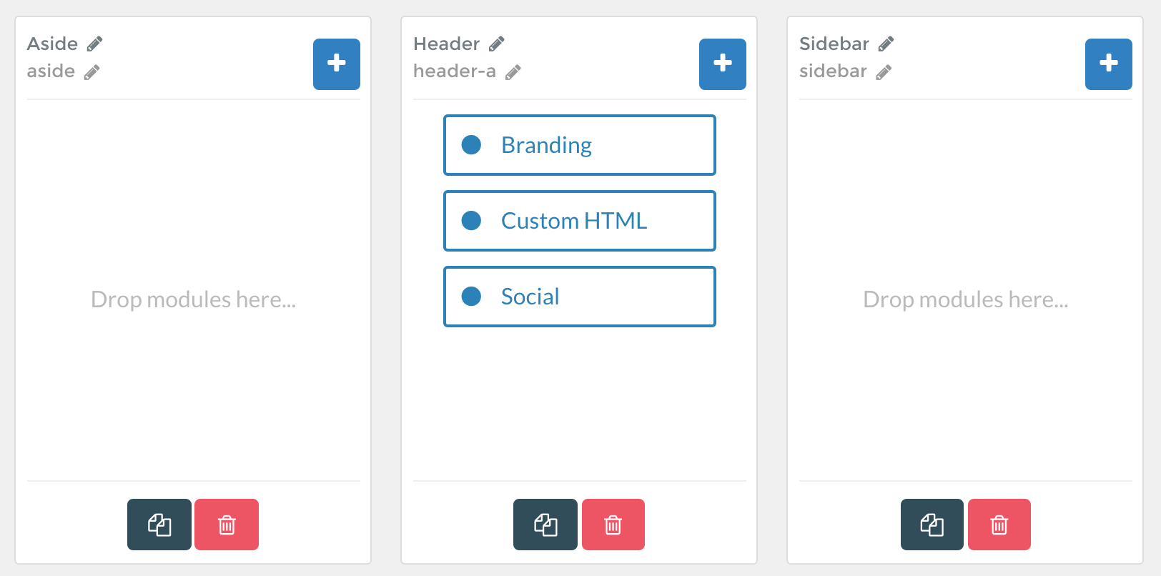Toggle the Branding module status dot
The image size is (1161, 576).
point(471,145)
